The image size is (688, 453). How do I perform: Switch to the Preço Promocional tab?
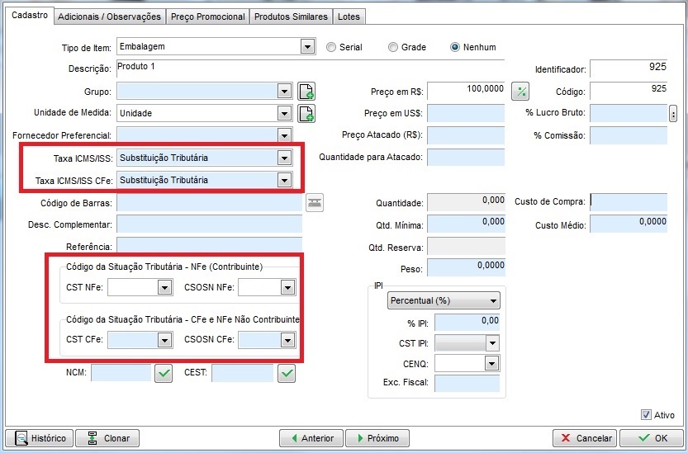(x=207, y=17)
